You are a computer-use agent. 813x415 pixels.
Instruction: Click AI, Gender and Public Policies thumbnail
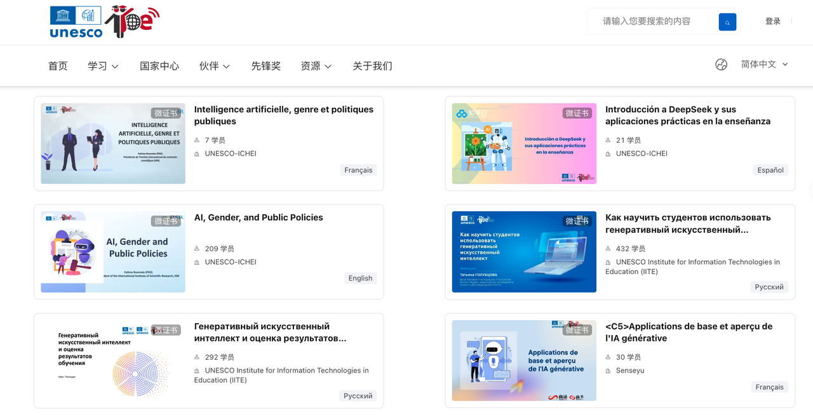(113, 252)
